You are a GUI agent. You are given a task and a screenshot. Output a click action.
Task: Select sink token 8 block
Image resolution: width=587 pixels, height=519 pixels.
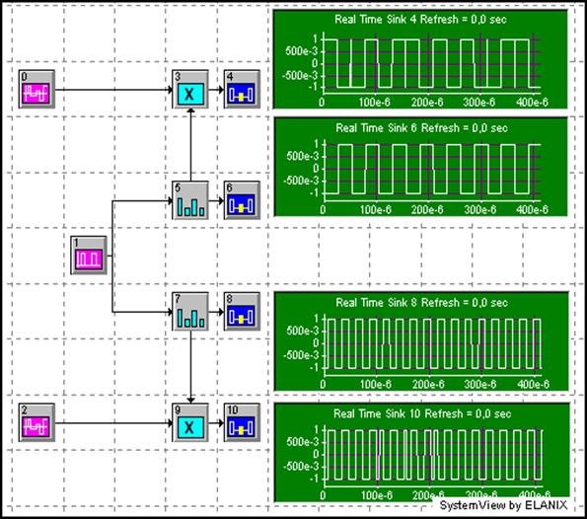[x=242, y=312]
